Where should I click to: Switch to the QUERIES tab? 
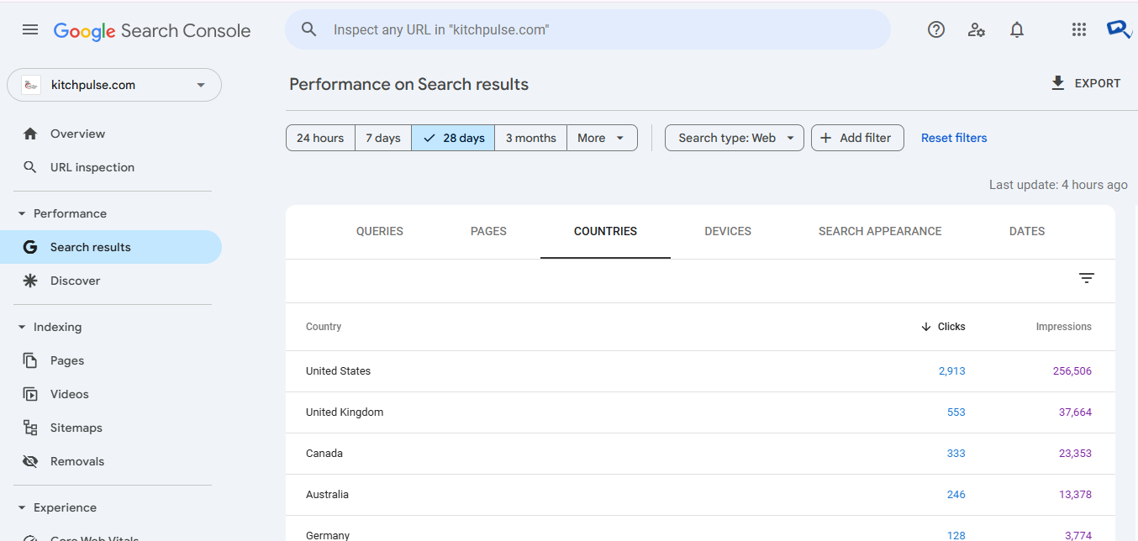(x=380, y=231)
